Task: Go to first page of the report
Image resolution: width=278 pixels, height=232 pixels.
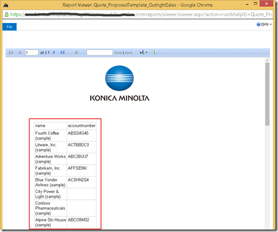Action: point(11,52)
